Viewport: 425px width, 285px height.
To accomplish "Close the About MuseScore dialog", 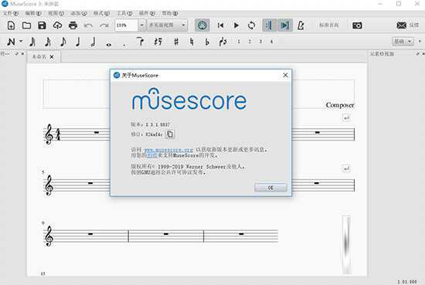I will pos(285,75).
